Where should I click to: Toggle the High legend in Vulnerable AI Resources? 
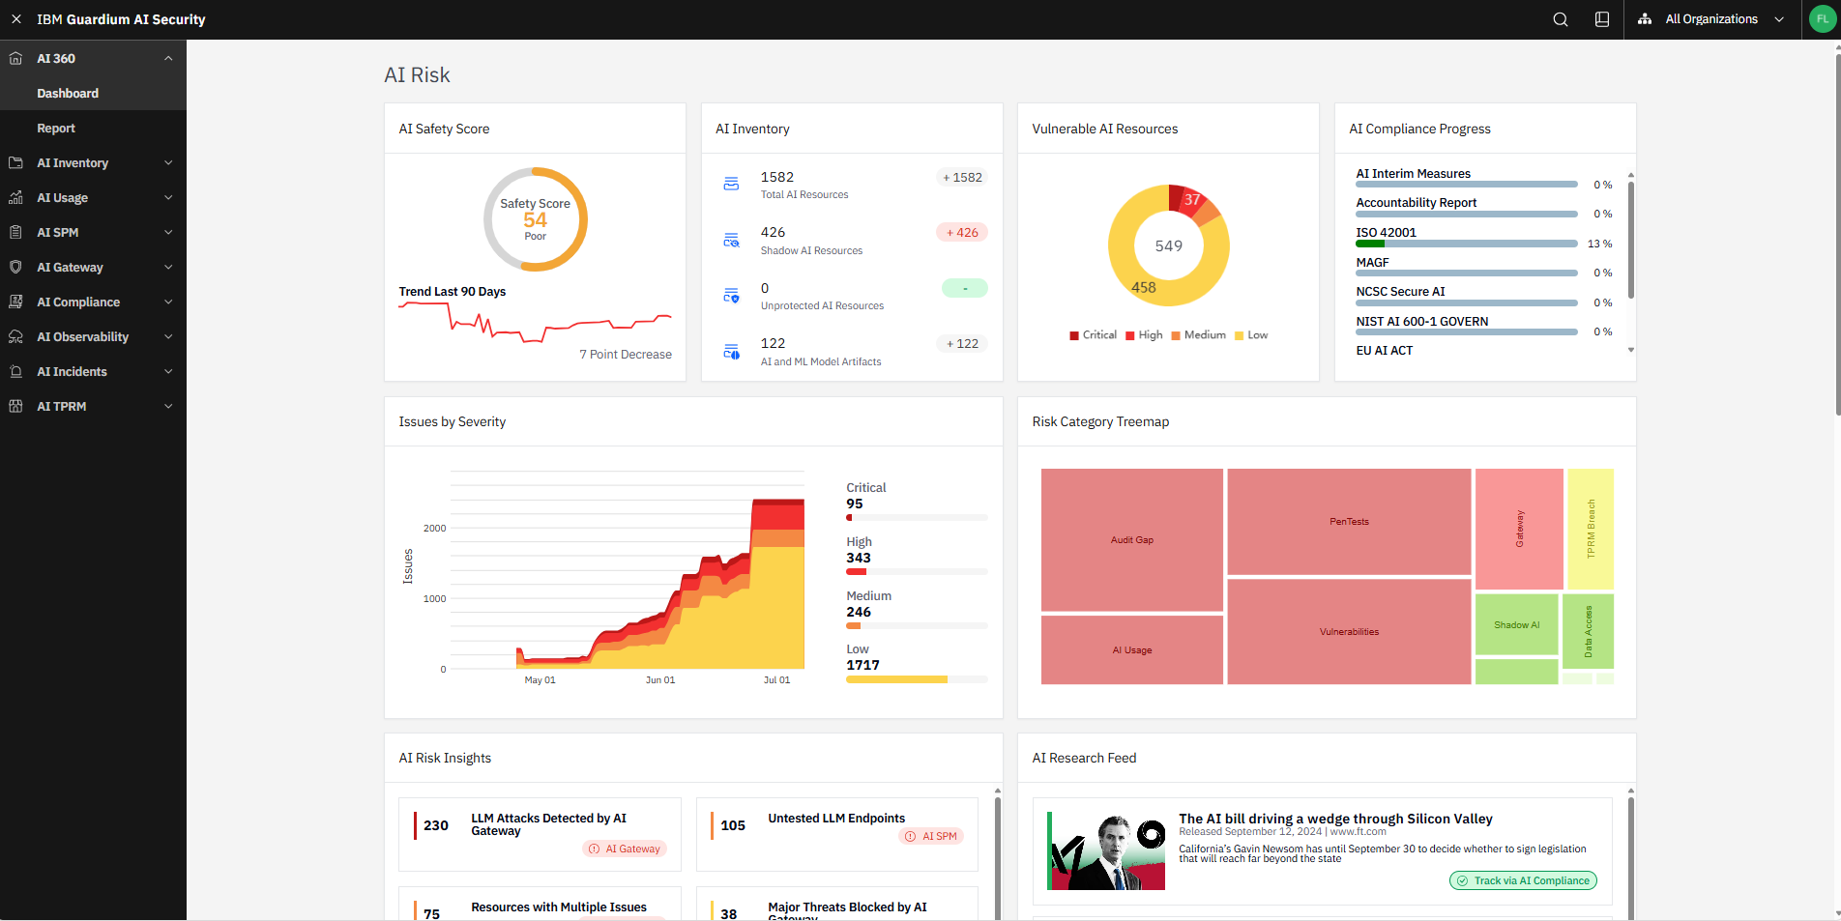click(1144, 335)
